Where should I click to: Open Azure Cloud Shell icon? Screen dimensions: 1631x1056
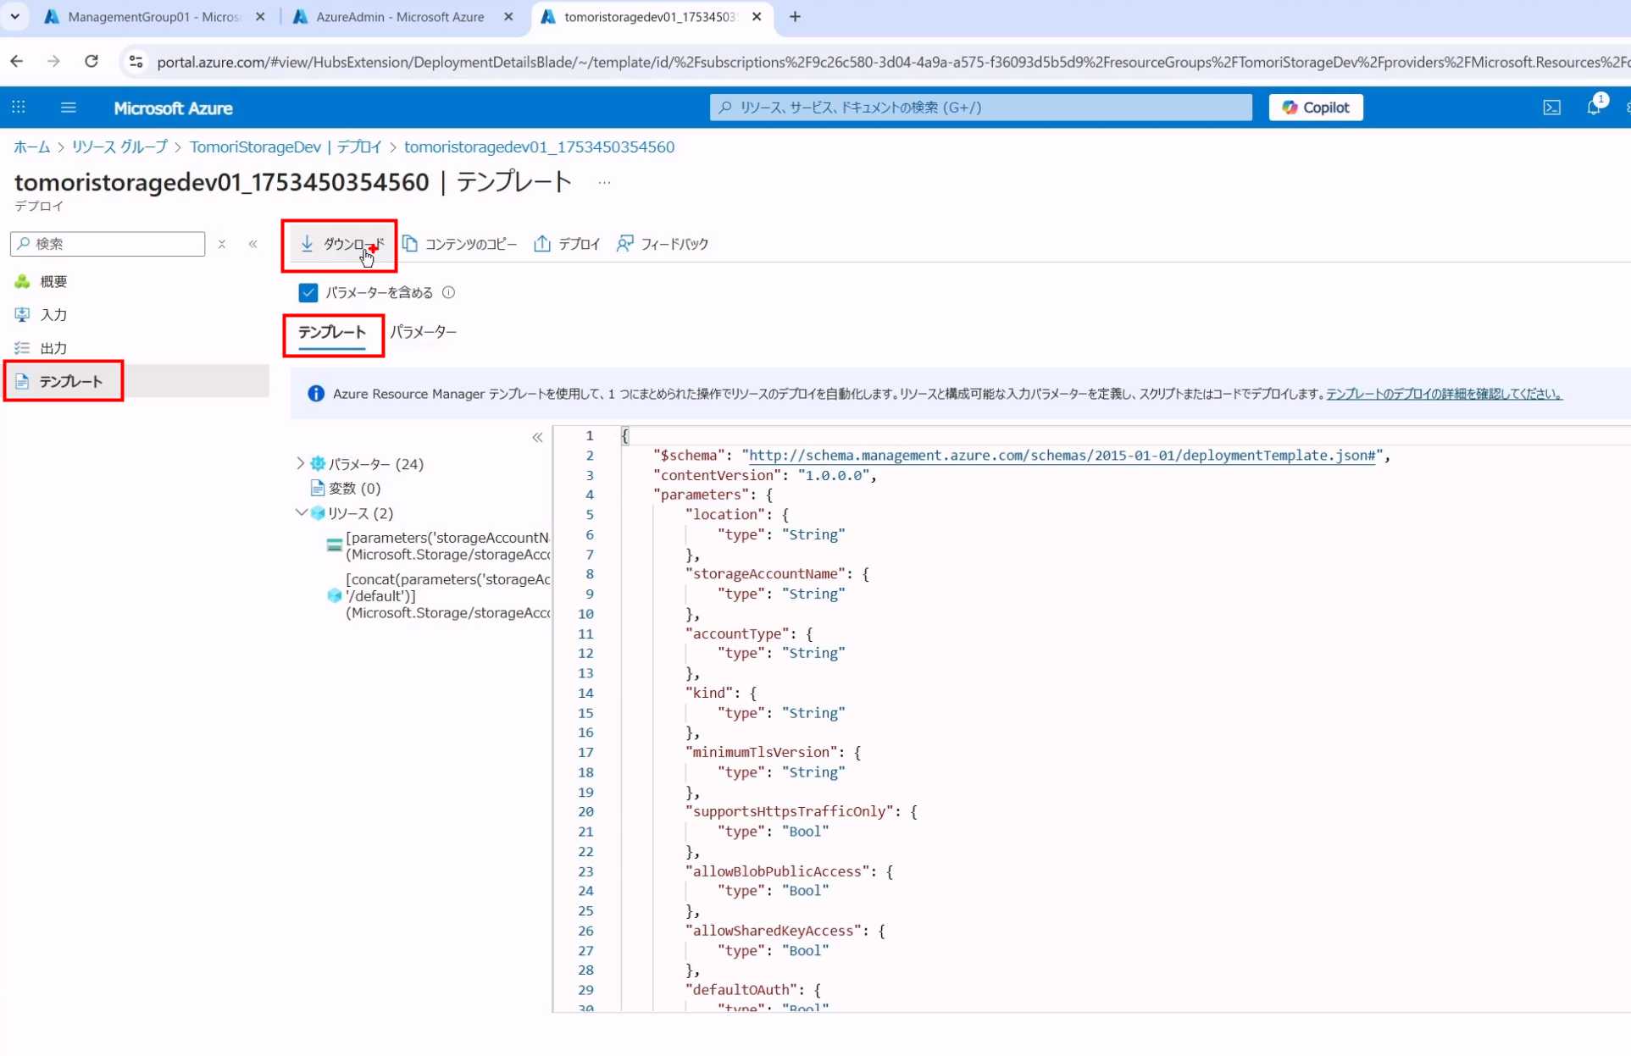point(1551,108)
